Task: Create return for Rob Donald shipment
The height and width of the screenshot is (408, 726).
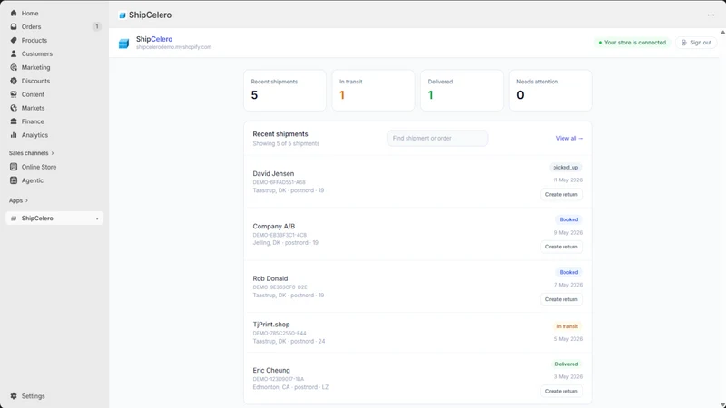Action: tap(561, 299)
